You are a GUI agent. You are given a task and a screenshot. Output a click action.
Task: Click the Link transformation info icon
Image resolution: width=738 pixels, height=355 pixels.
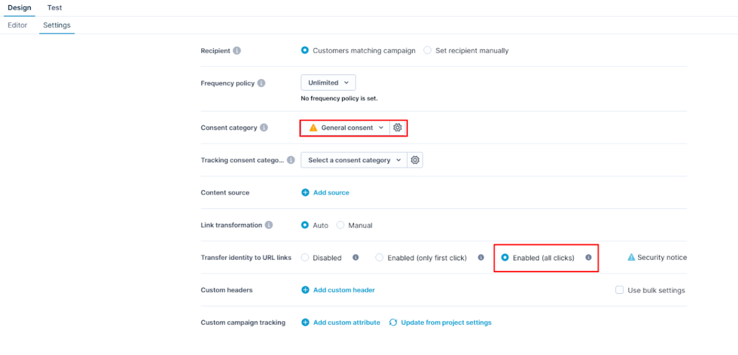point(269,225)
